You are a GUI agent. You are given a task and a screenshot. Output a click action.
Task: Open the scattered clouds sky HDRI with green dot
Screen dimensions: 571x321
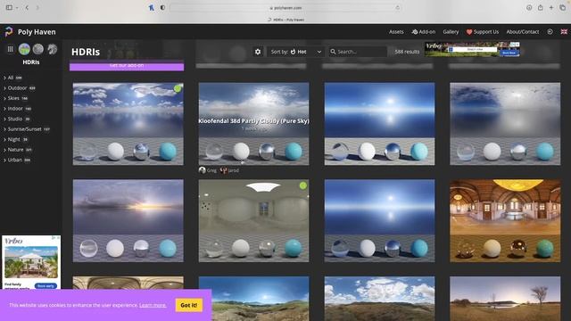(128, 124)
